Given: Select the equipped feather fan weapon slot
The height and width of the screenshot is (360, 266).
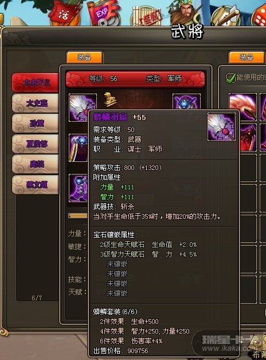Looking at the screenshot, I should pyautogui.click(x=82, y=107).
